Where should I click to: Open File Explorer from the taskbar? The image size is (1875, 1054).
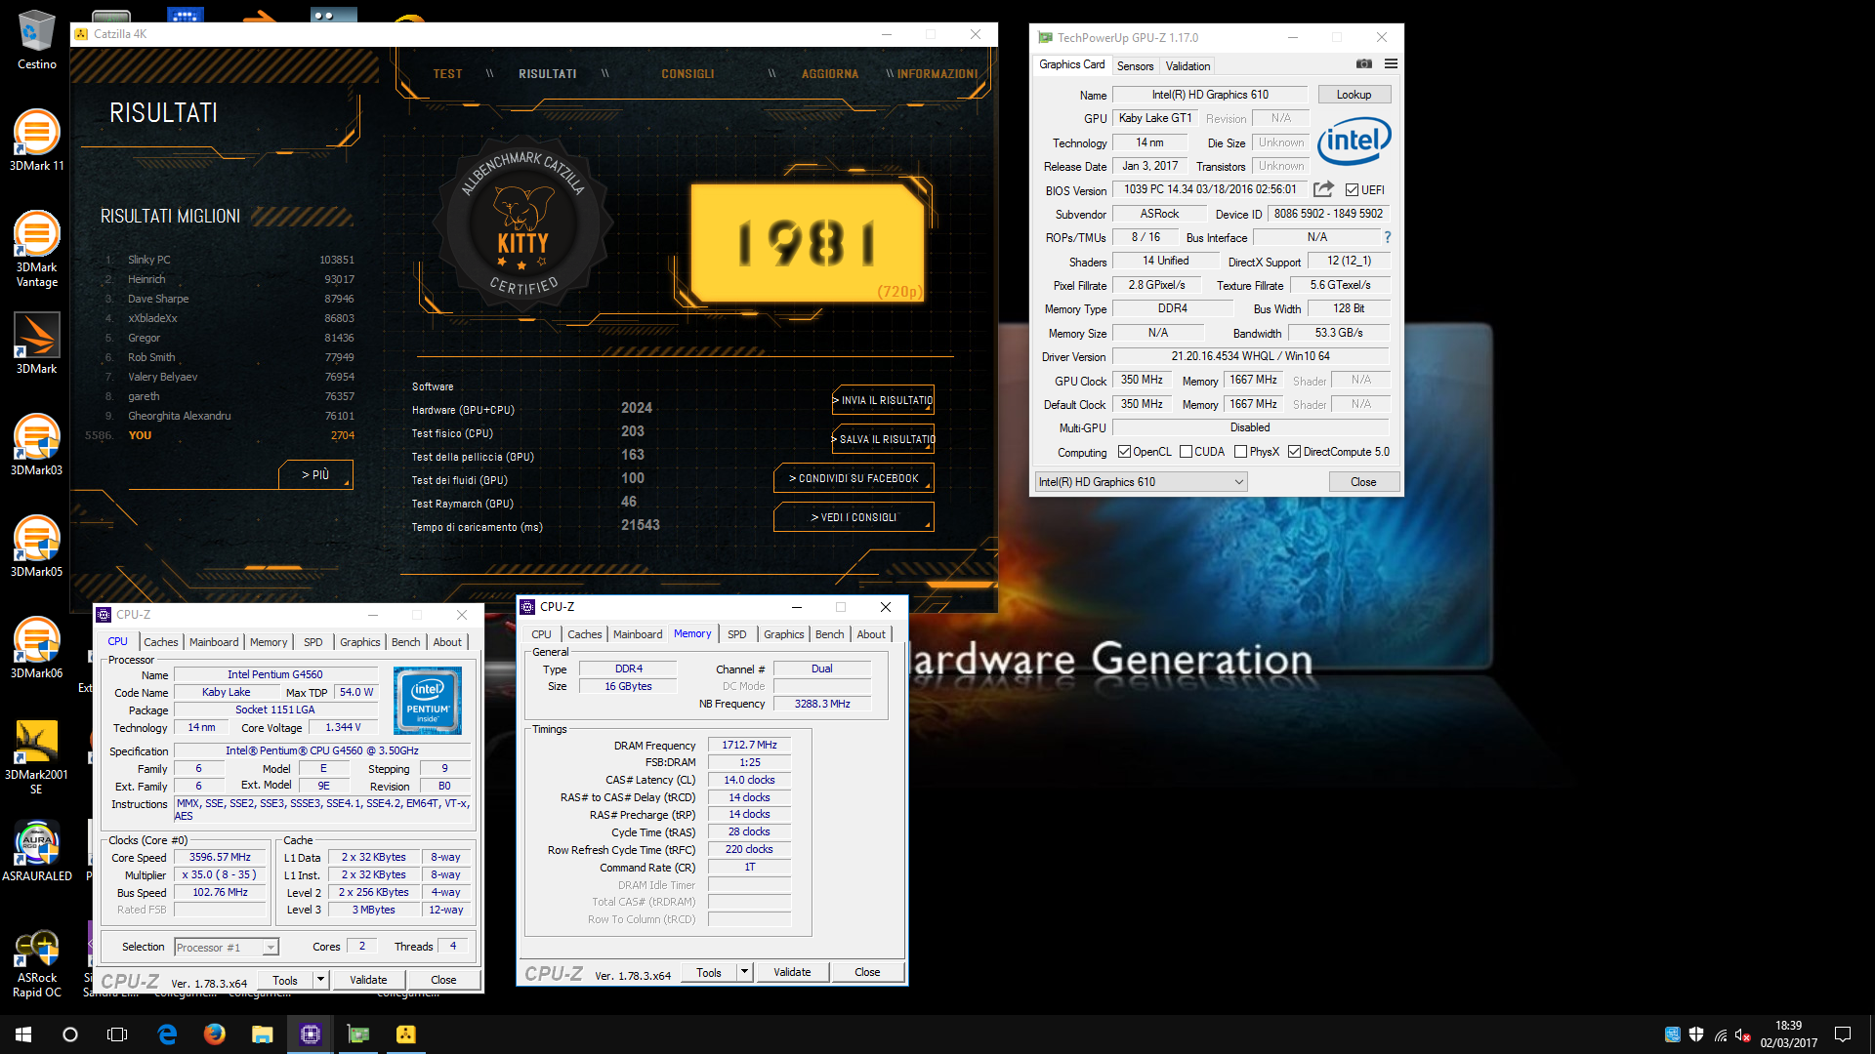(x=262, y=1034)
